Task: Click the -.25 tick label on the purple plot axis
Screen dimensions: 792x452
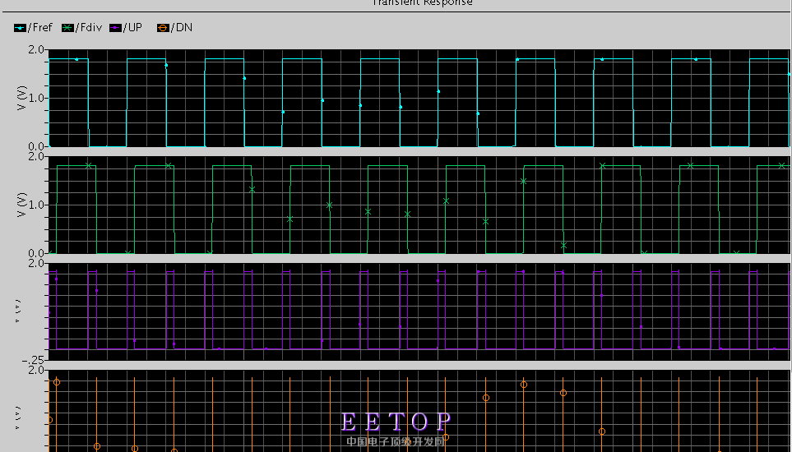Action: [x=33, y=360]
